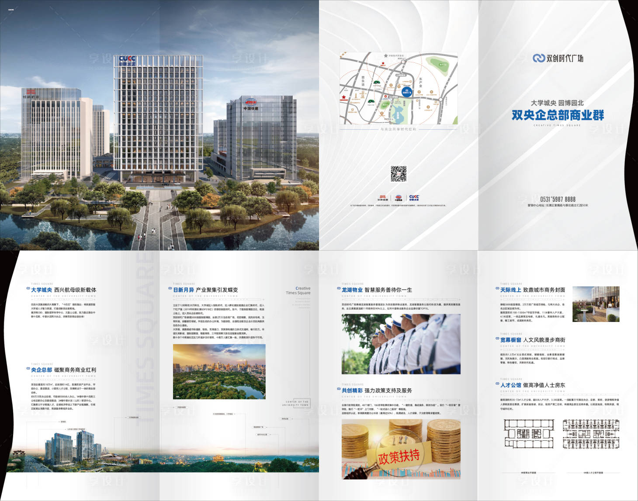Click the map caption 与央企共享时代红利
The image size is (638, 501).
(398, 129)
